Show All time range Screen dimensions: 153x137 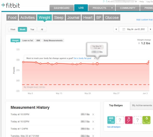(x=42, y=29)
